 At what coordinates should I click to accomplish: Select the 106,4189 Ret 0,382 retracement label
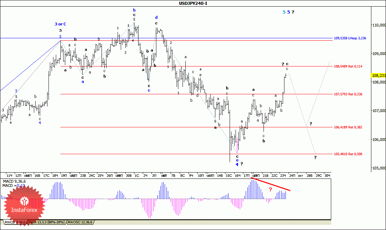coord(348,127)
